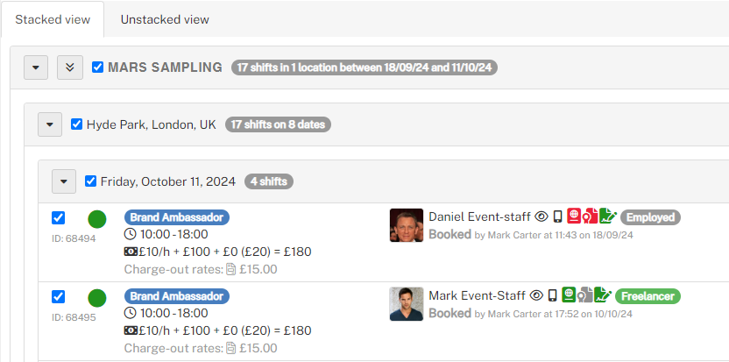Click Daniel's red certificate document icon

(x=591, y=216)
